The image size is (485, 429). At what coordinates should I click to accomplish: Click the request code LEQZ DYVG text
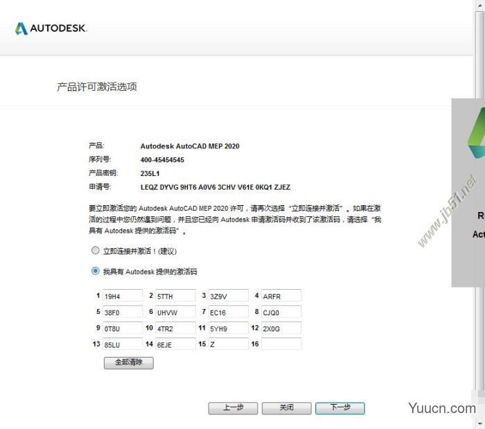coord(215,187)
